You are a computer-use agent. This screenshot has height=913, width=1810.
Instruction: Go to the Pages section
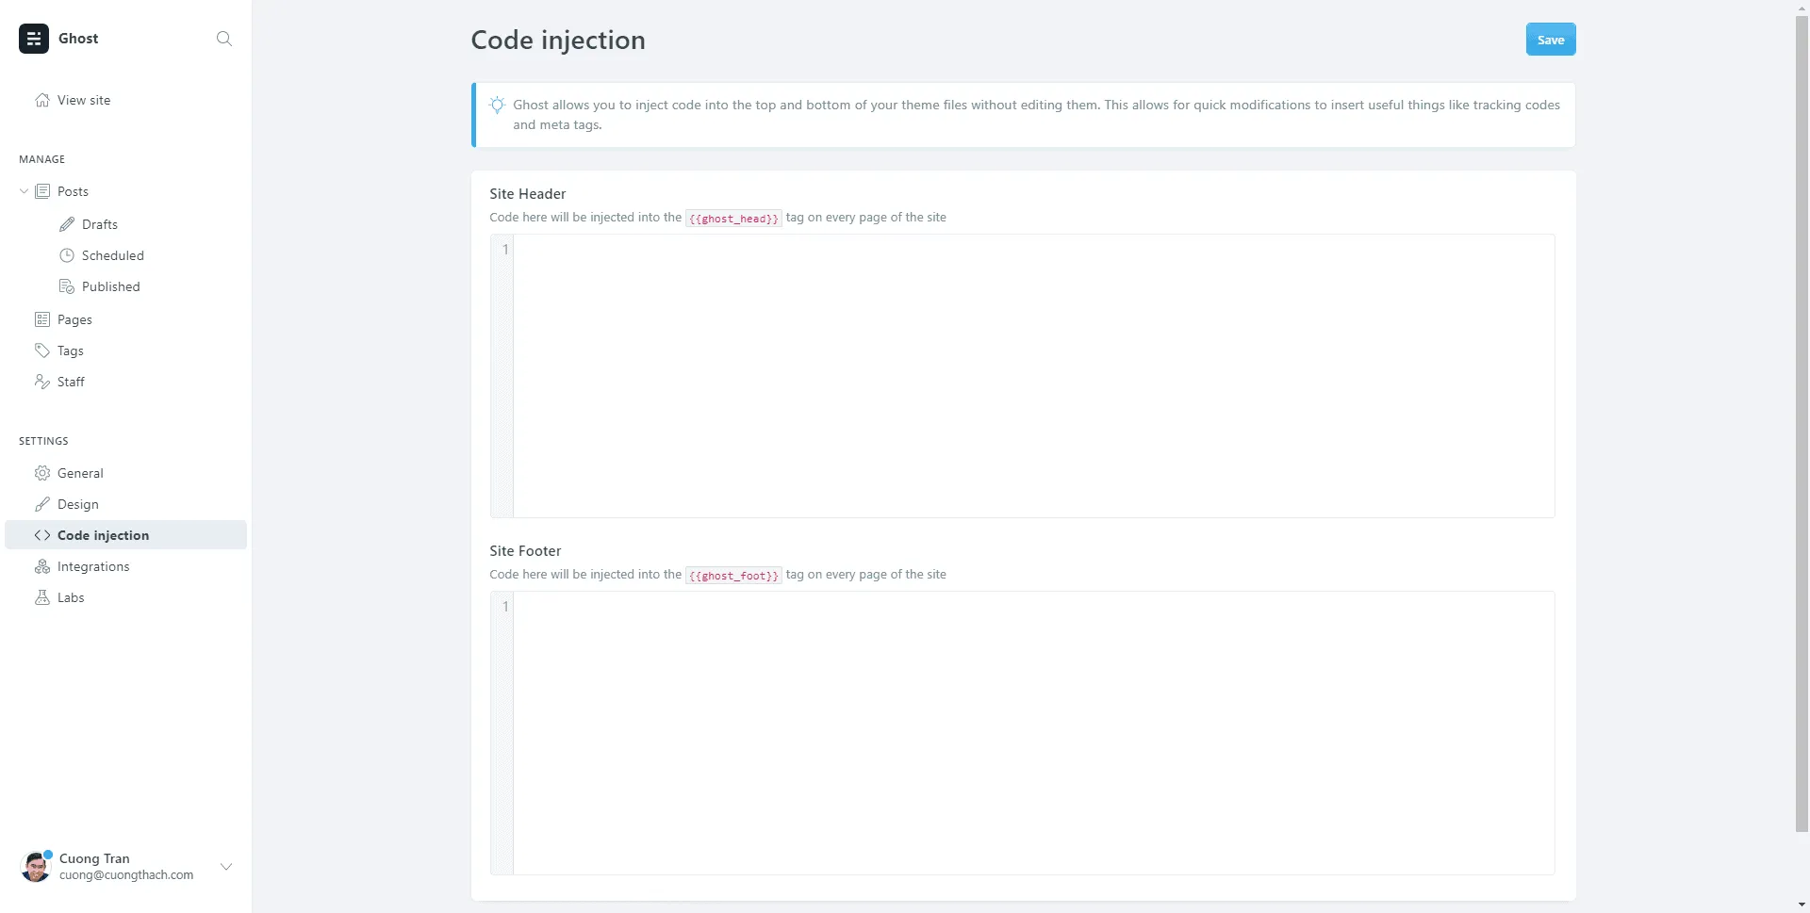[x=74, y=319]
